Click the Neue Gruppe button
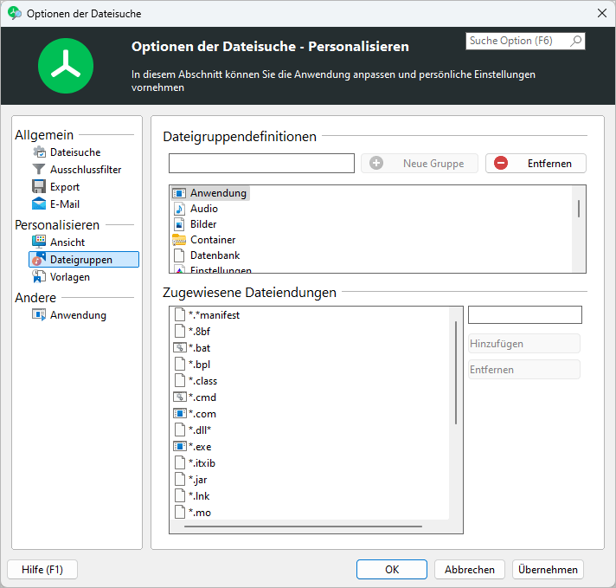The height and width of the screenshot is (588, 616). pos(420,163)
